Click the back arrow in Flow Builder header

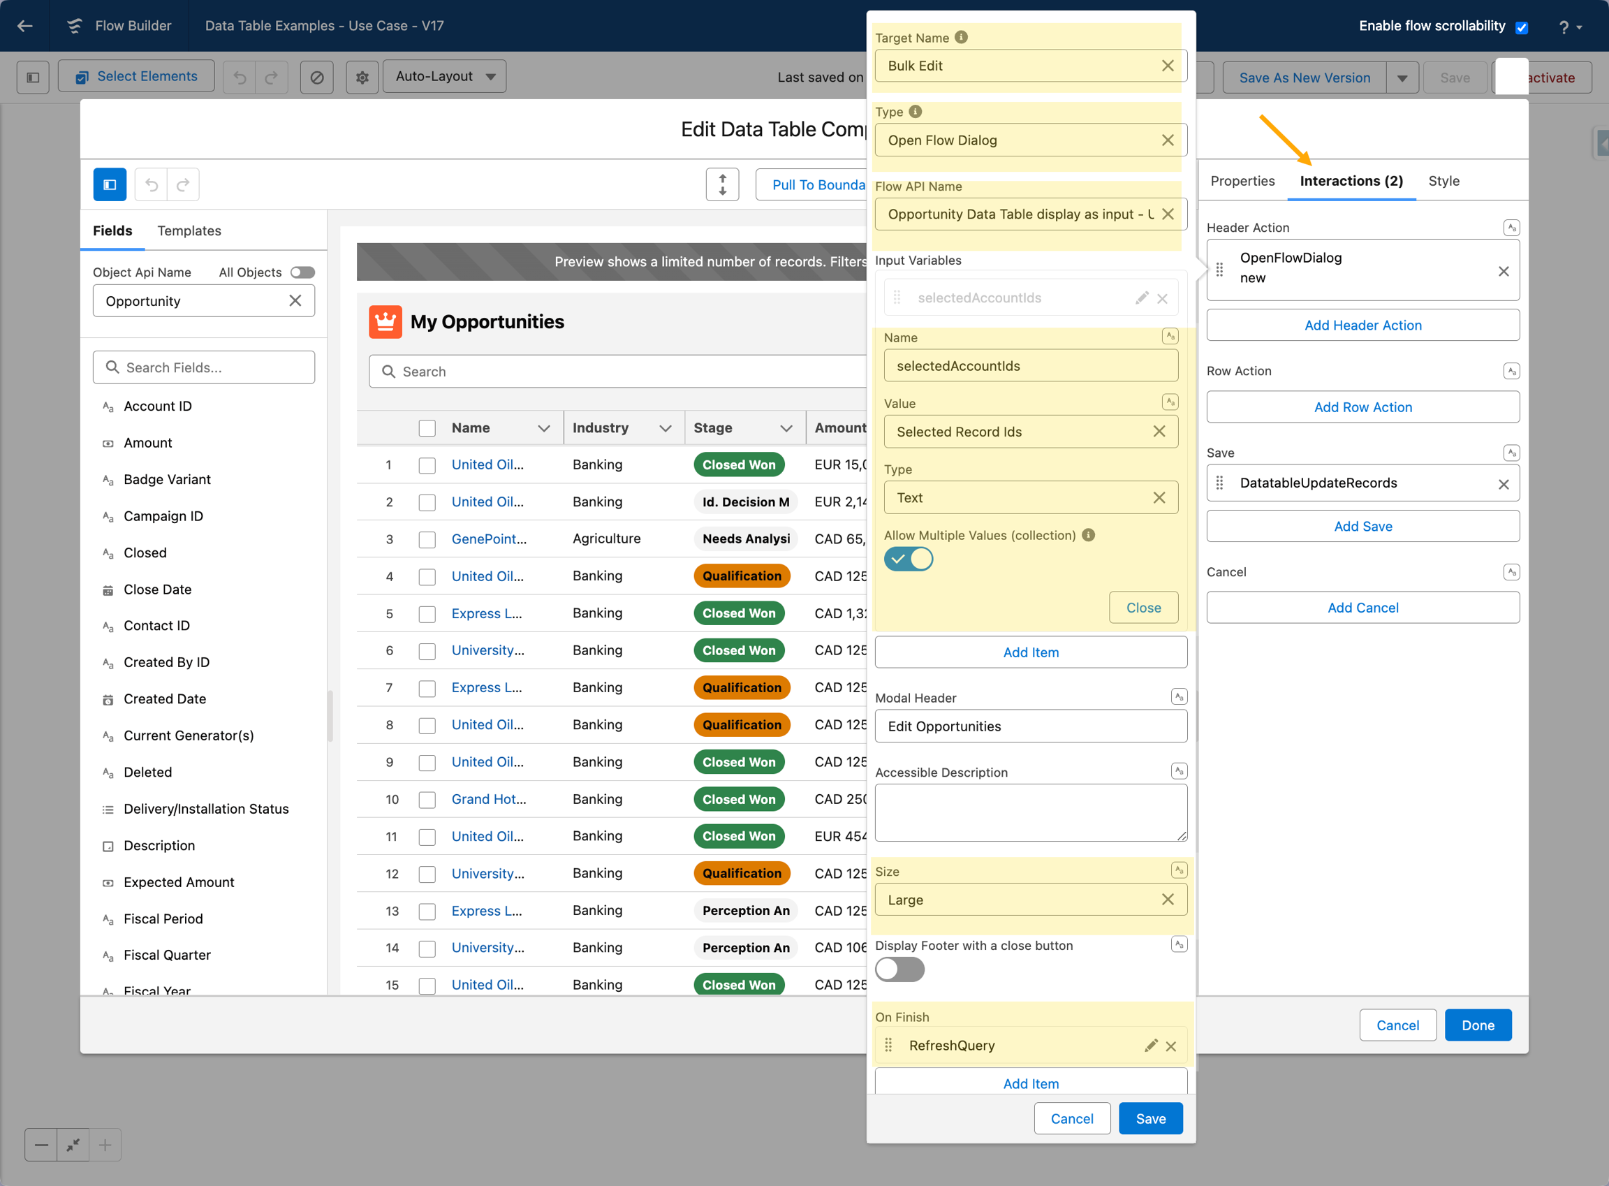click(x=25, y=26)
